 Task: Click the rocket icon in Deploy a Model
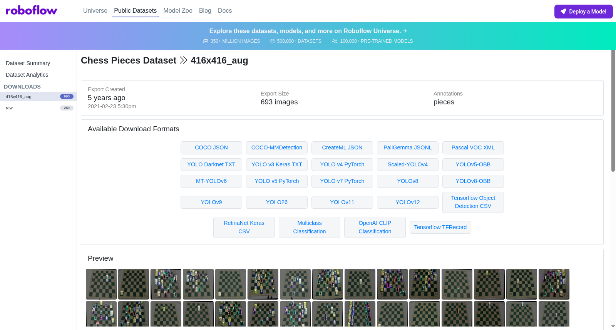563,12
